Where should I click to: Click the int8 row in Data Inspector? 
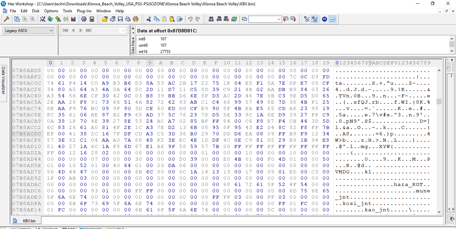(x=292, y=39)
